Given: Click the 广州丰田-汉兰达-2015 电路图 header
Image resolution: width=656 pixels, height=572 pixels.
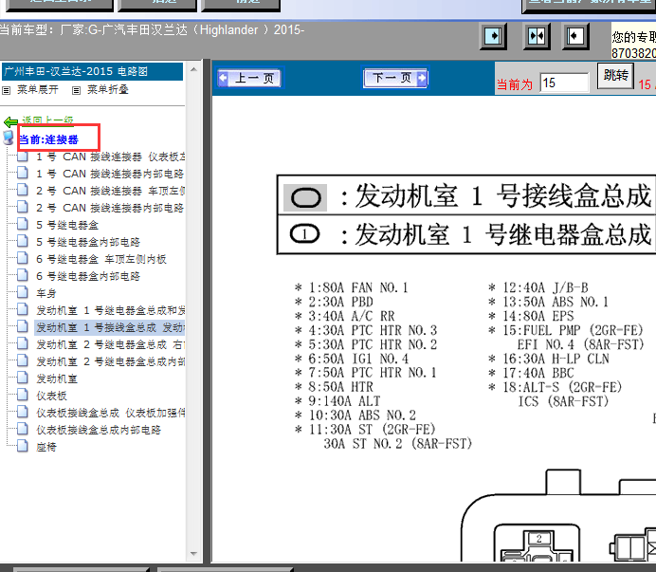Looking at the screenshot, I should pos(93,71).
